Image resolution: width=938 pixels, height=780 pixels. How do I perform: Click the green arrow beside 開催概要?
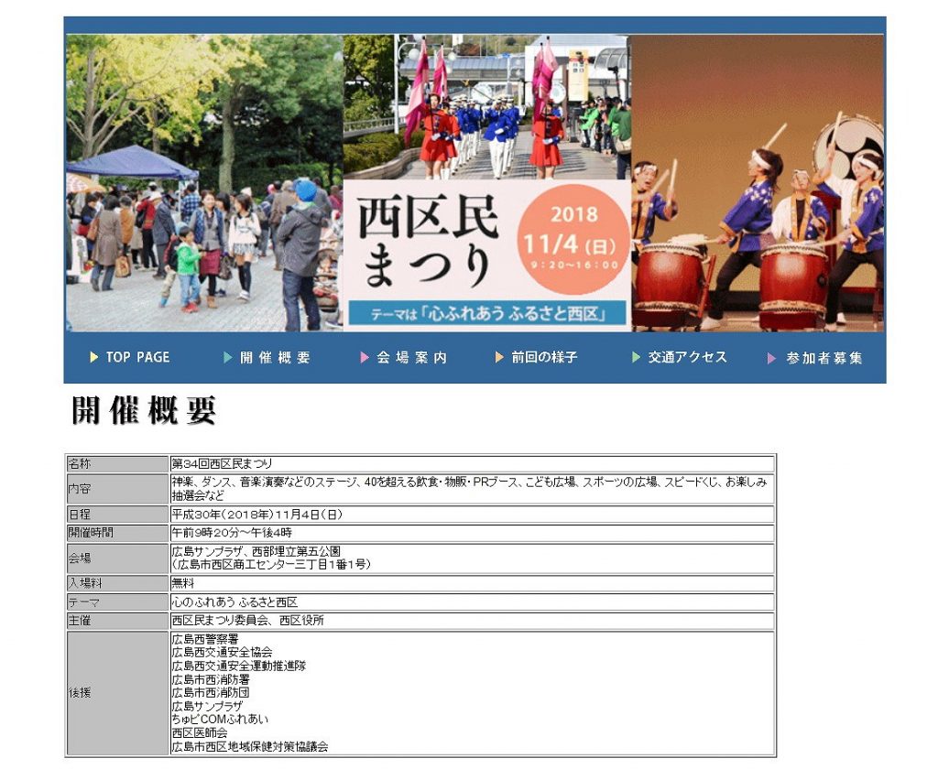pyautogui.click(x=228, y=358)
